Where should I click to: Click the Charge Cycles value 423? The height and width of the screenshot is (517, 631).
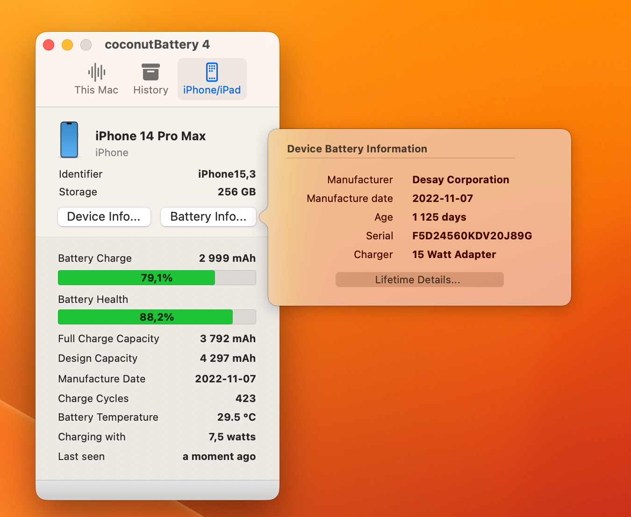click(x=245, y=399)
